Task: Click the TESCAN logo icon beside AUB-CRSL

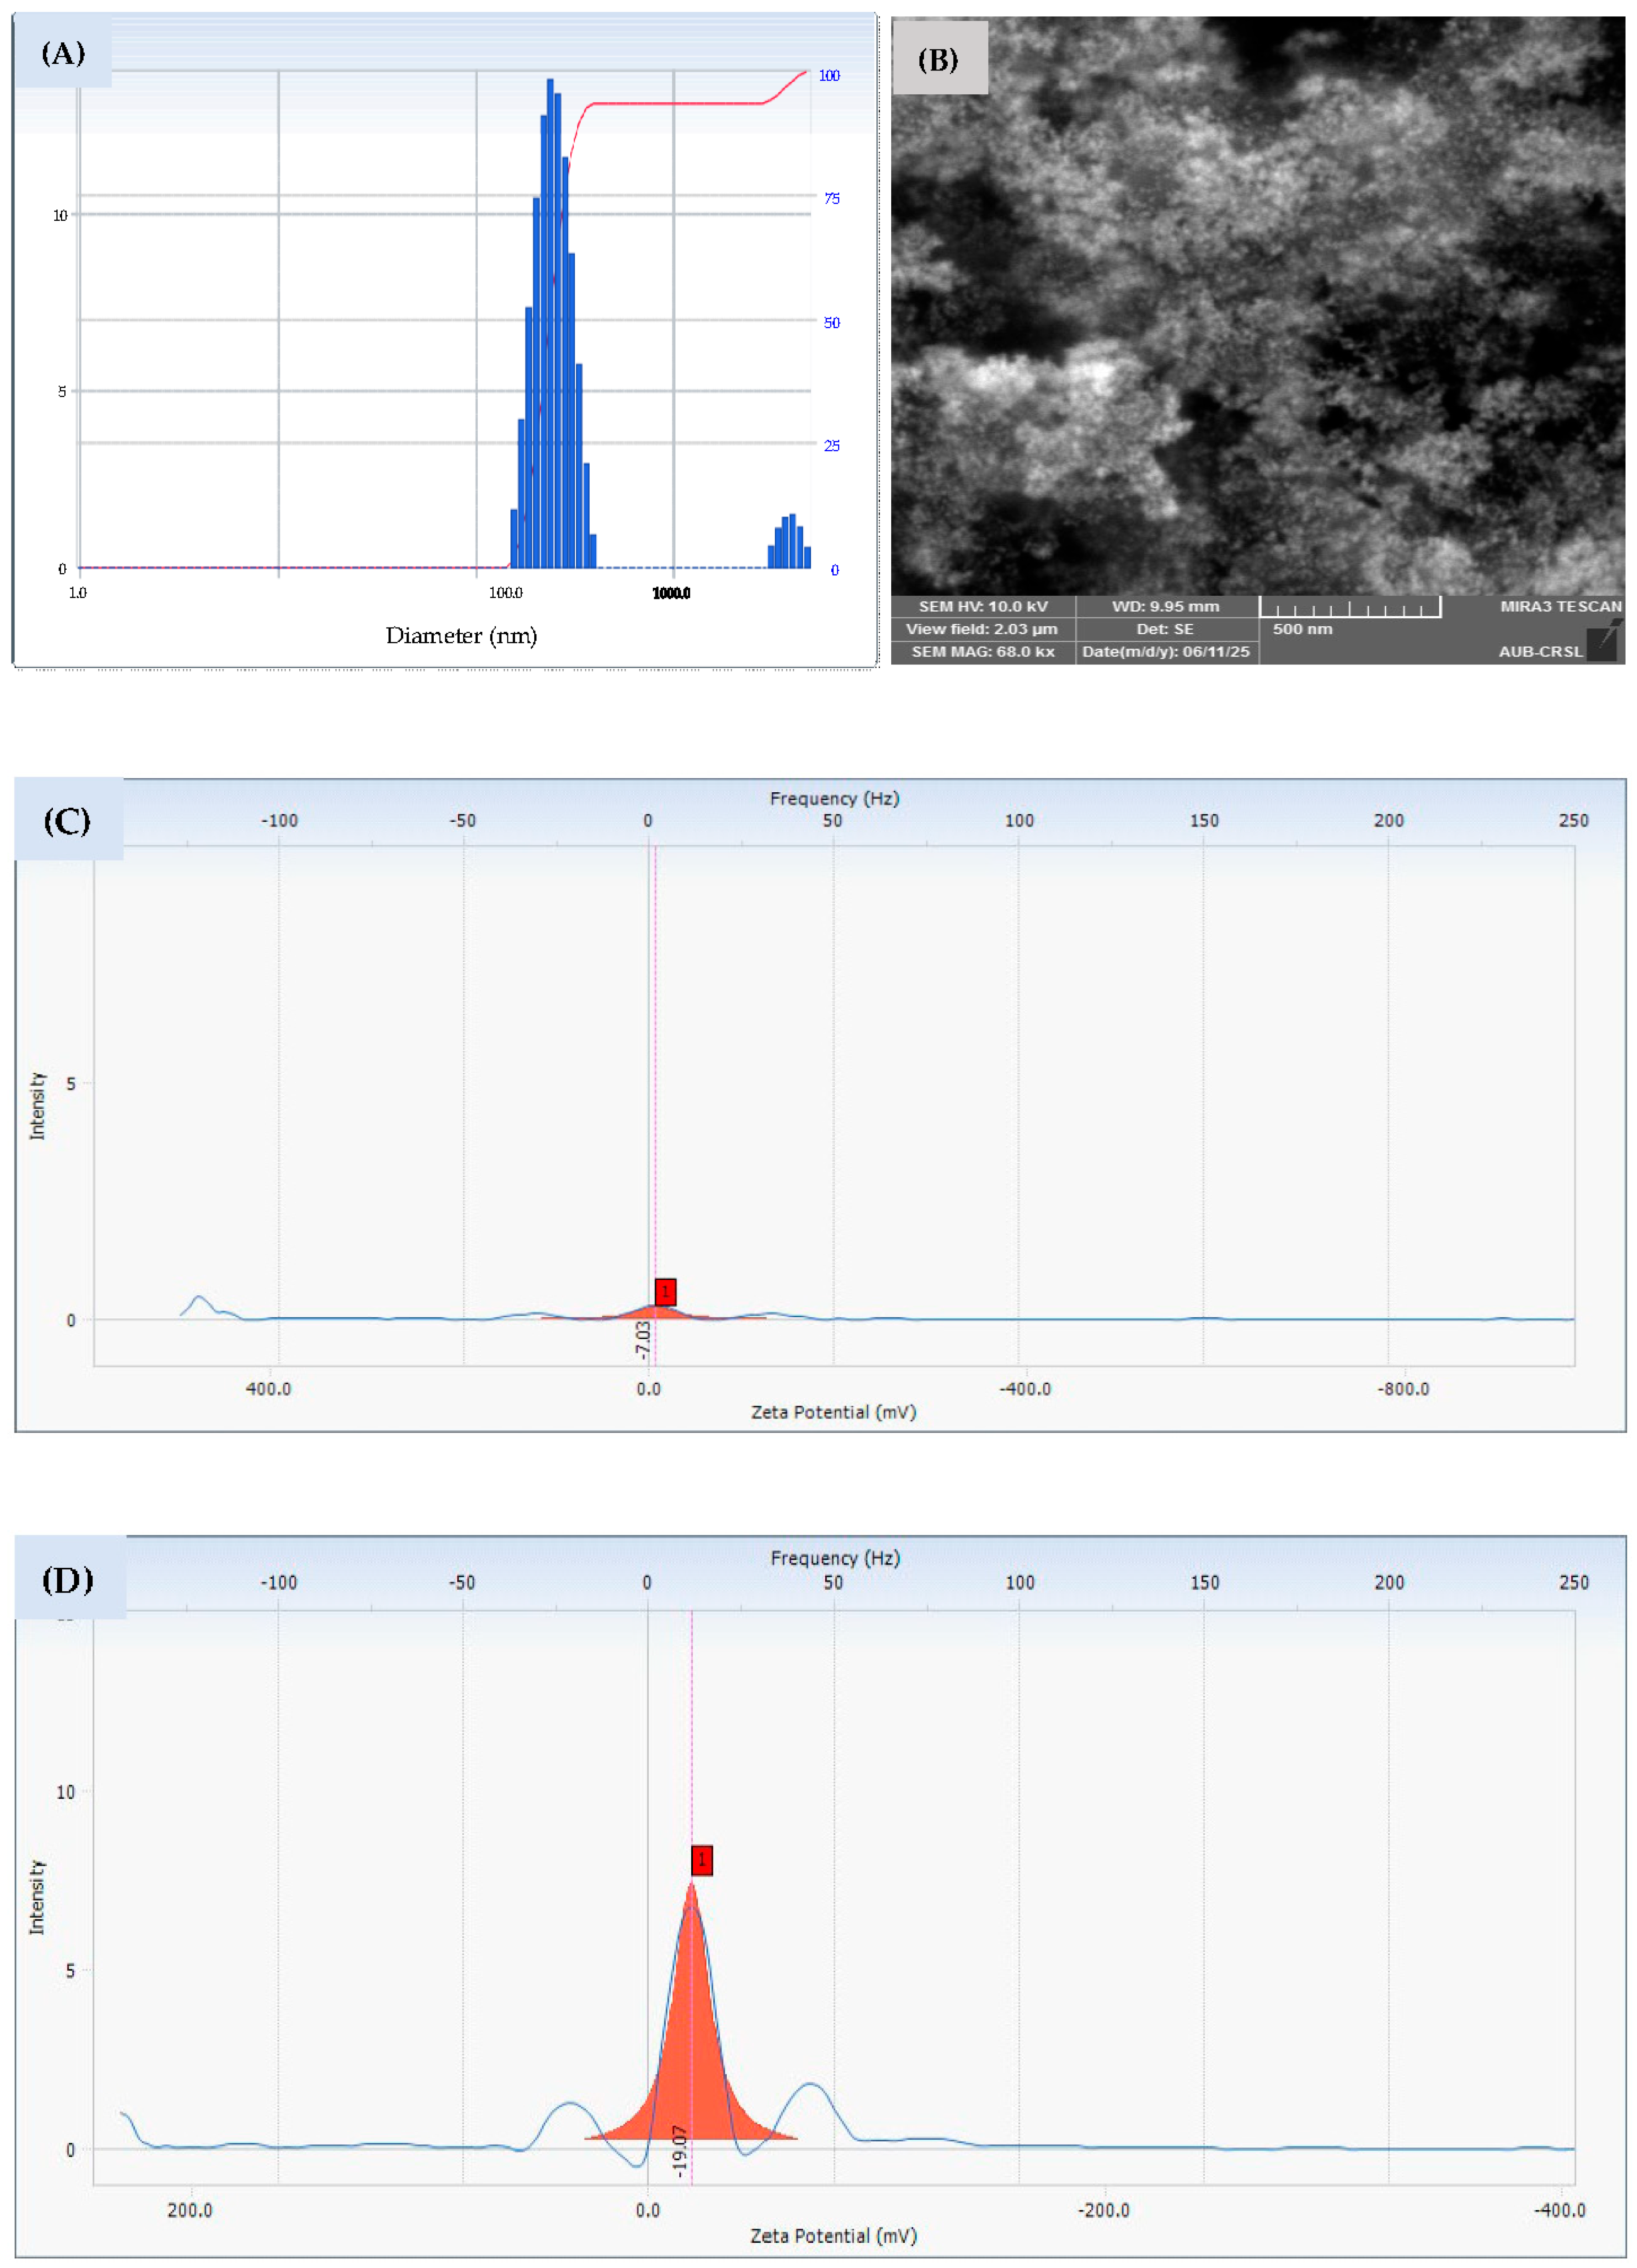Action: 1603,641
